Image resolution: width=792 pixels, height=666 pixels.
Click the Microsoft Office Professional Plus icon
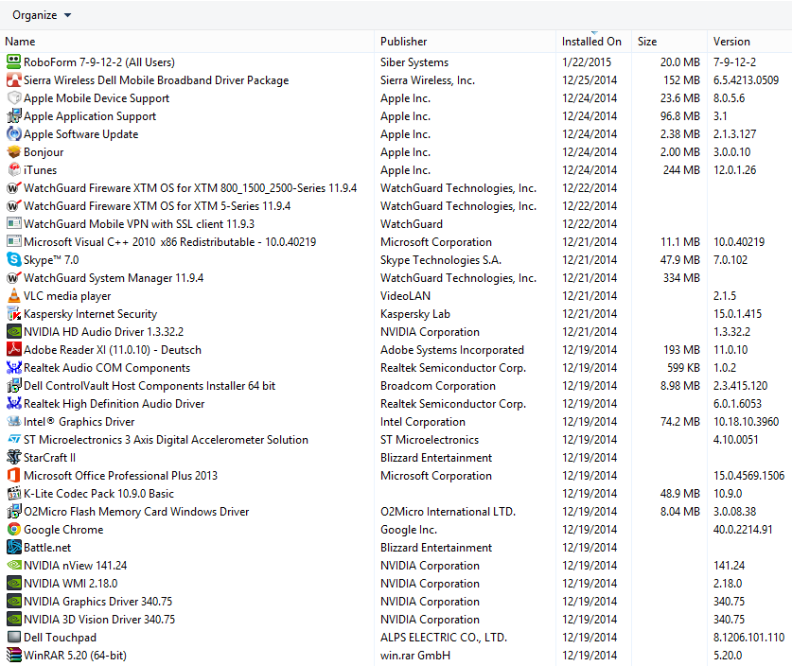pos(13,476)
